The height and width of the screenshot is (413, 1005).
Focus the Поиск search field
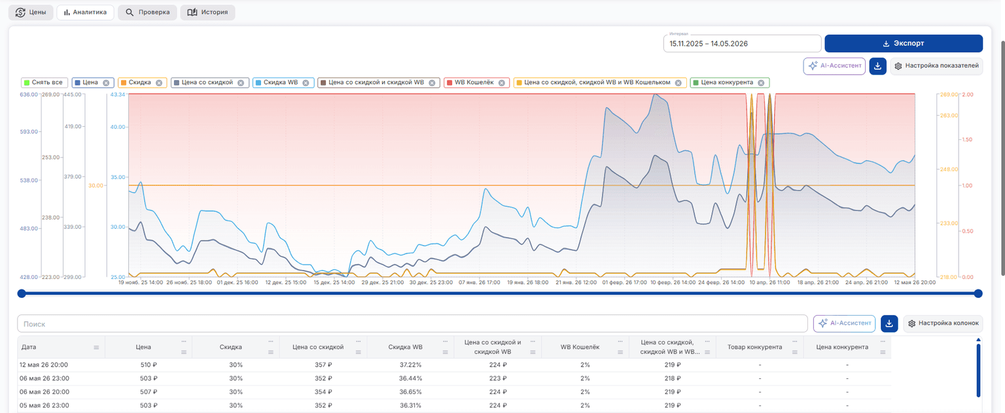(413, 323)
